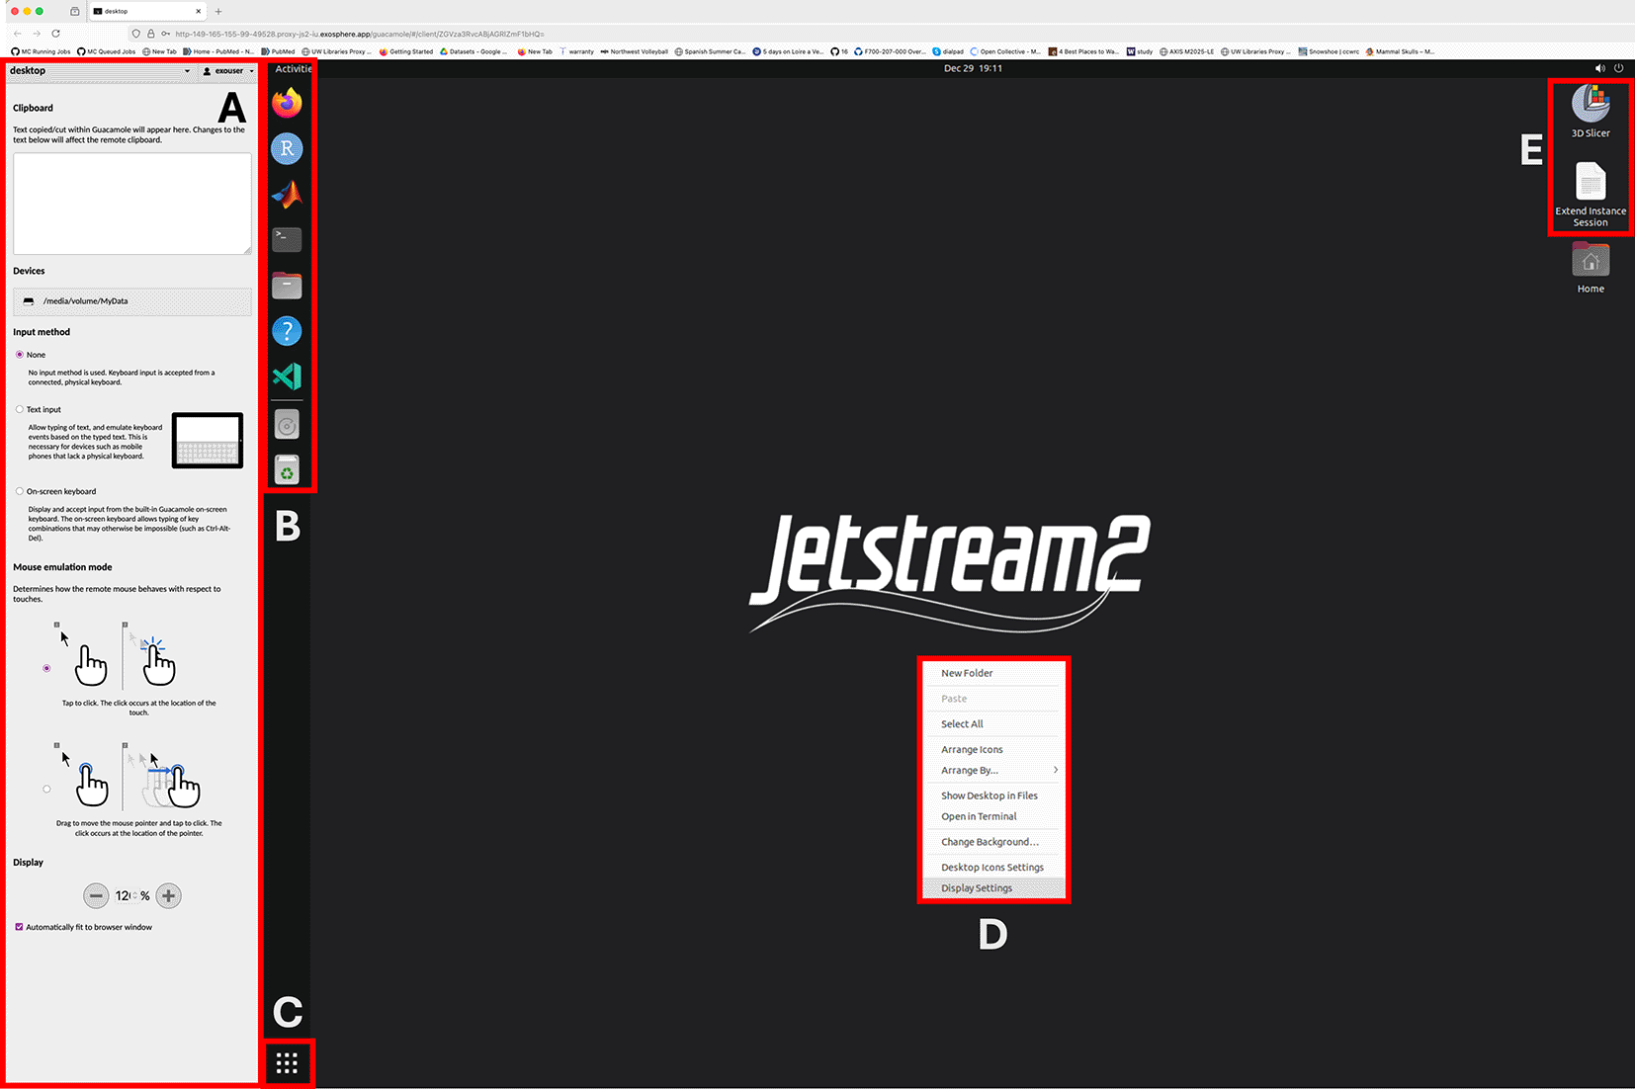Click Activities in the top bar
Image resolution: width=1635 pixels, height=1089 pixels.
point(293,69)
